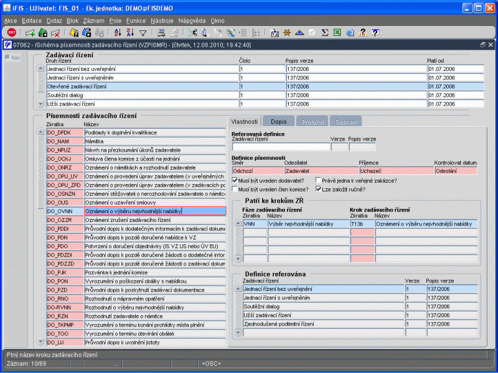Click the delete record icon with red X

pyautogui.click(x=55, y=33)
